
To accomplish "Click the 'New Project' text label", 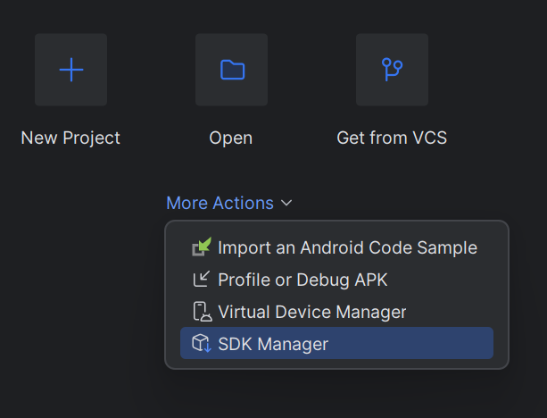I will pos(70,138).
